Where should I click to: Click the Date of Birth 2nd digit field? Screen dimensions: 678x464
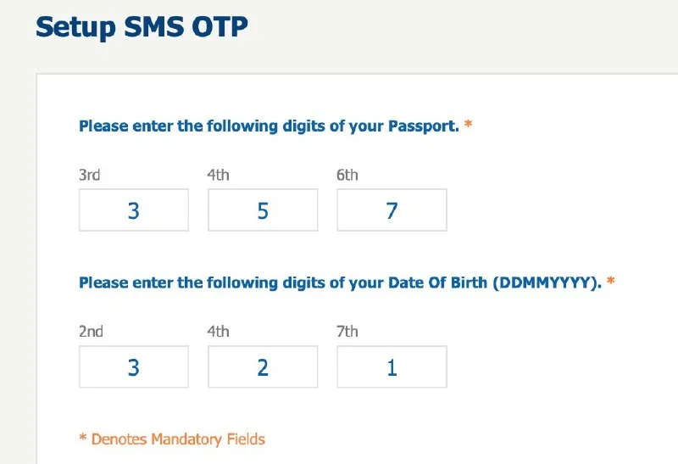click(x=134, y=366)
